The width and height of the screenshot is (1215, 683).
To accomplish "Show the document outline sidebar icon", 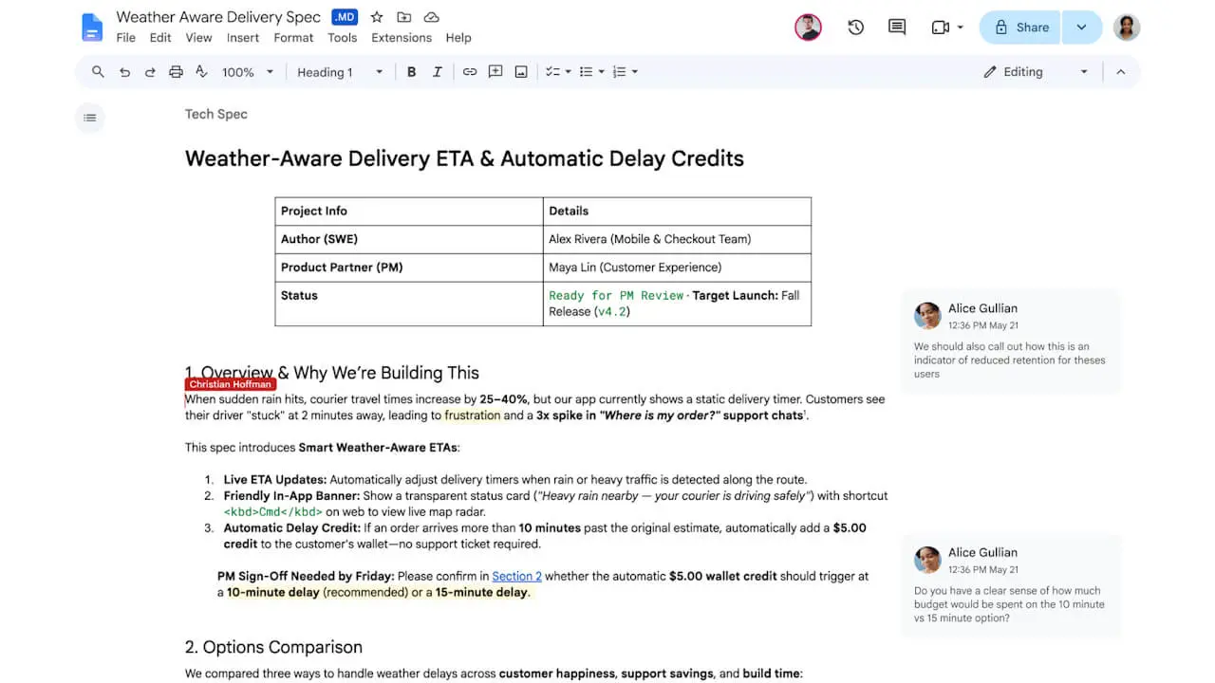I will point(90,118).
